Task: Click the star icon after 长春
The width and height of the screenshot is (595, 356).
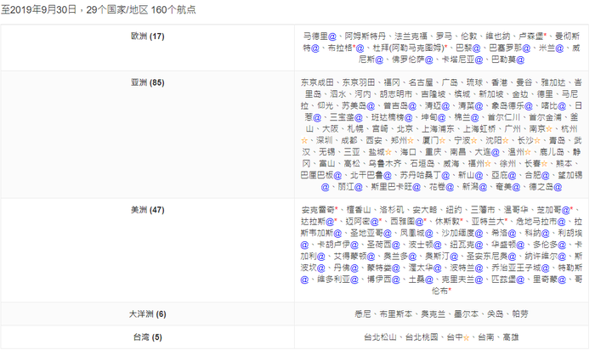Action: click(x=544, y=164)
